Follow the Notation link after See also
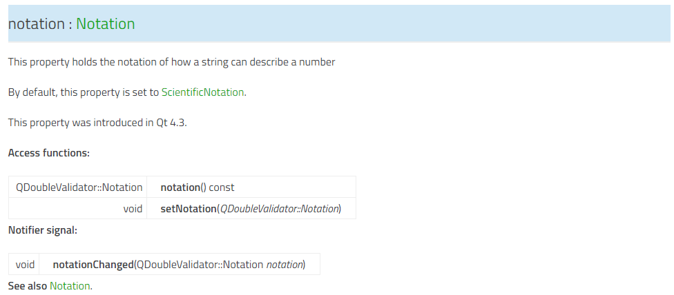674x295 pixels. (69, 285)
